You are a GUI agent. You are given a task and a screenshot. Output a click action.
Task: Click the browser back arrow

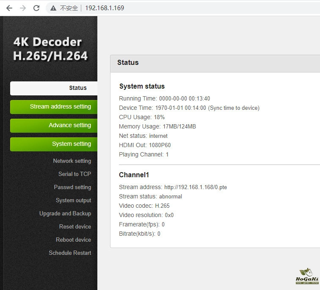click(9, 8)
